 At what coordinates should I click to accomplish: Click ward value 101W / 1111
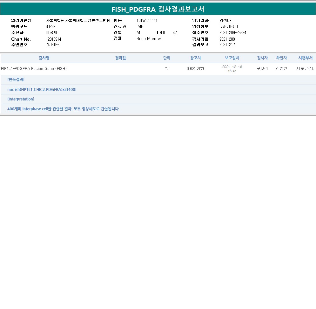(x=147, y=20)
